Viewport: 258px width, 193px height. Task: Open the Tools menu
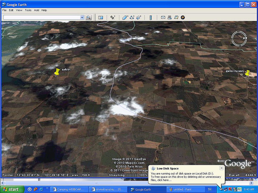pyautogui.click(x=28, y=10)
